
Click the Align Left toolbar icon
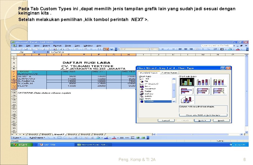[x=180, y=49]
